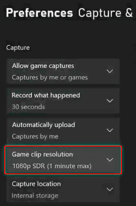Viewport: 136px width, 206px height.
Task: Click the chevron beside Record what happened
Action: (110, 101)
